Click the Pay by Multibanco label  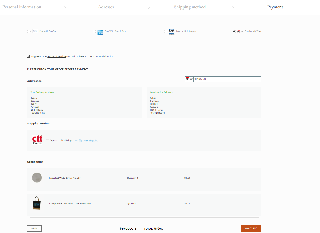click(186, 31)
